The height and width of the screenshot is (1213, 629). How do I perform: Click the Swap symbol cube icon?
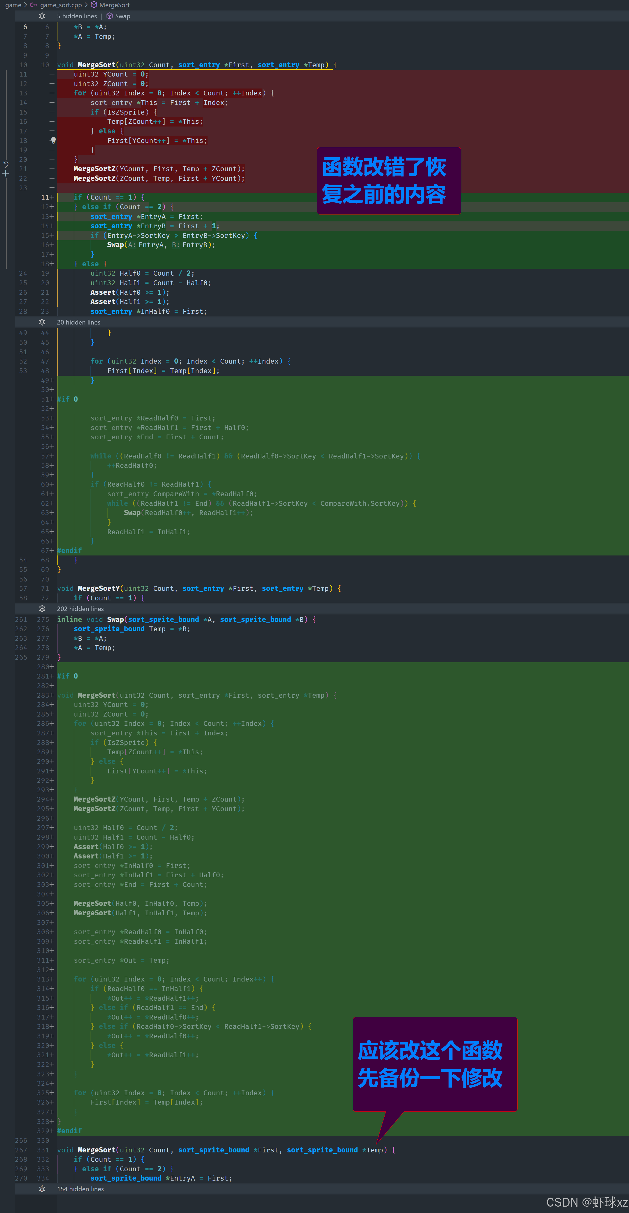pos(110,16)
